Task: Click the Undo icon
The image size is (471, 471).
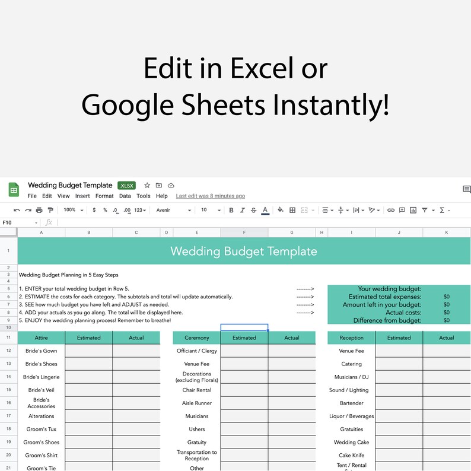Action: (17, 210)
